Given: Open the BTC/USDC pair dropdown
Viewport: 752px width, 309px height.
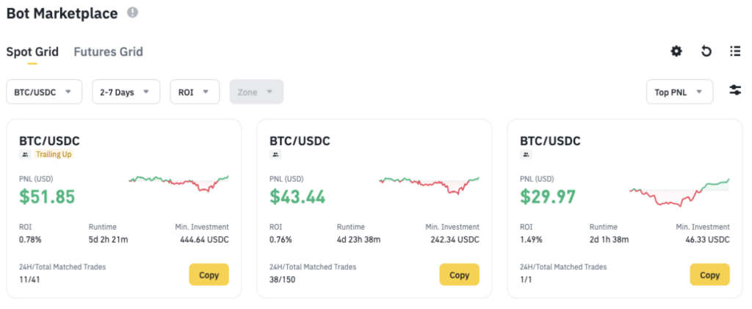Looking at the screenshot, I should click(43, 92).
